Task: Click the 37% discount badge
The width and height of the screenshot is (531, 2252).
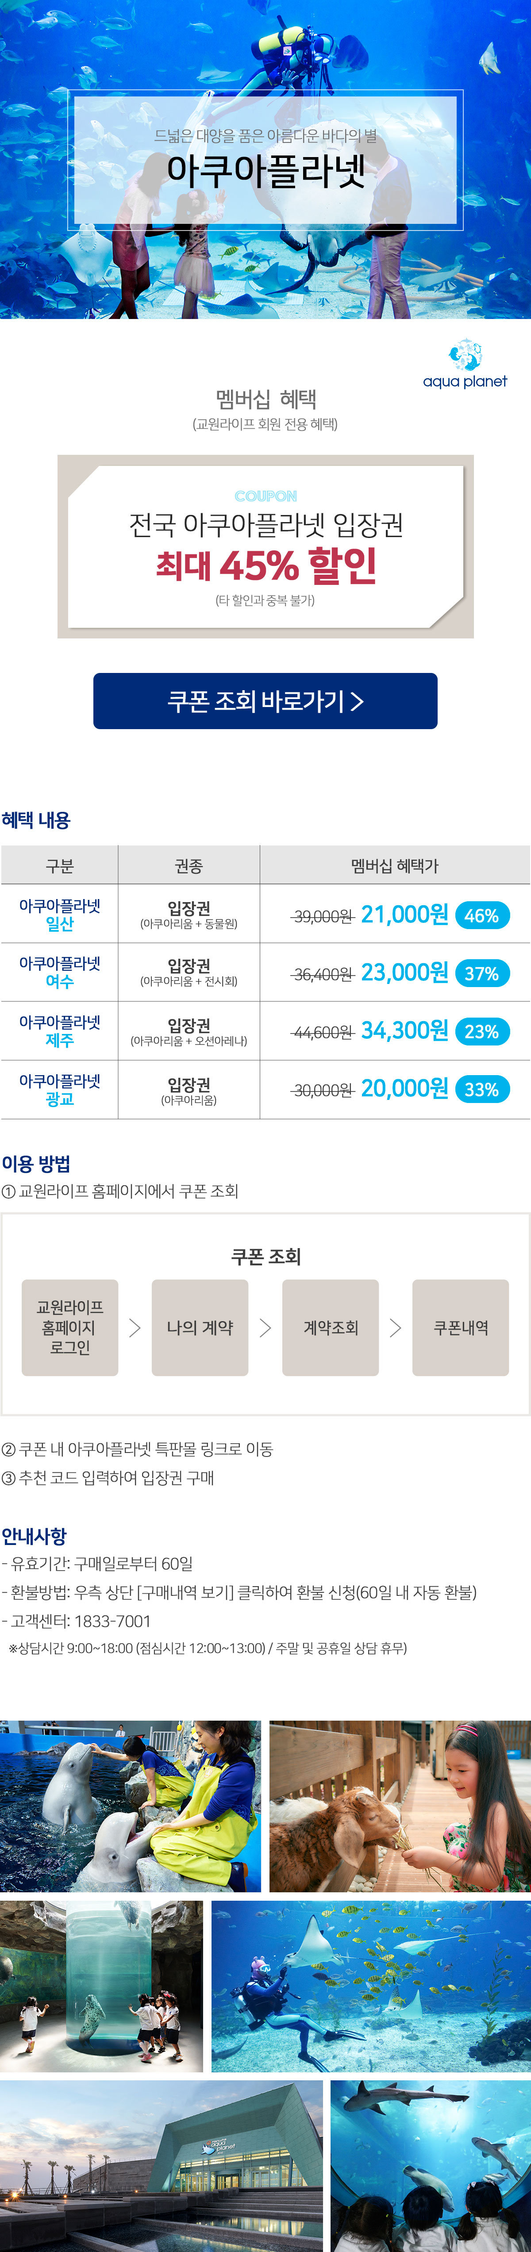Action: click(481, 973)
